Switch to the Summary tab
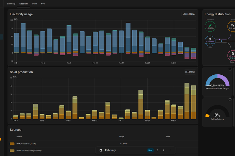Screen dimensions: 235x156 point(11,4)
